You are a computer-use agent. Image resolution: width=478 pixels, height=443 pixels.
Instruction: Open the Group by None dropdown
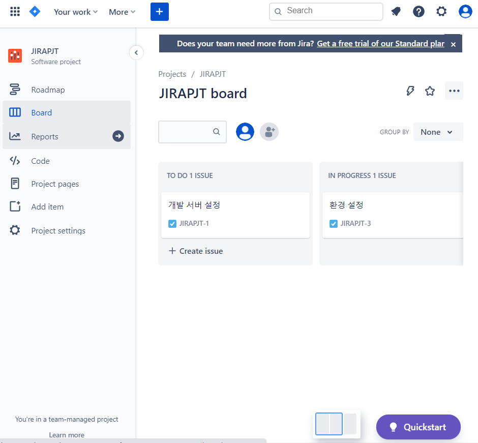[438, 132]
